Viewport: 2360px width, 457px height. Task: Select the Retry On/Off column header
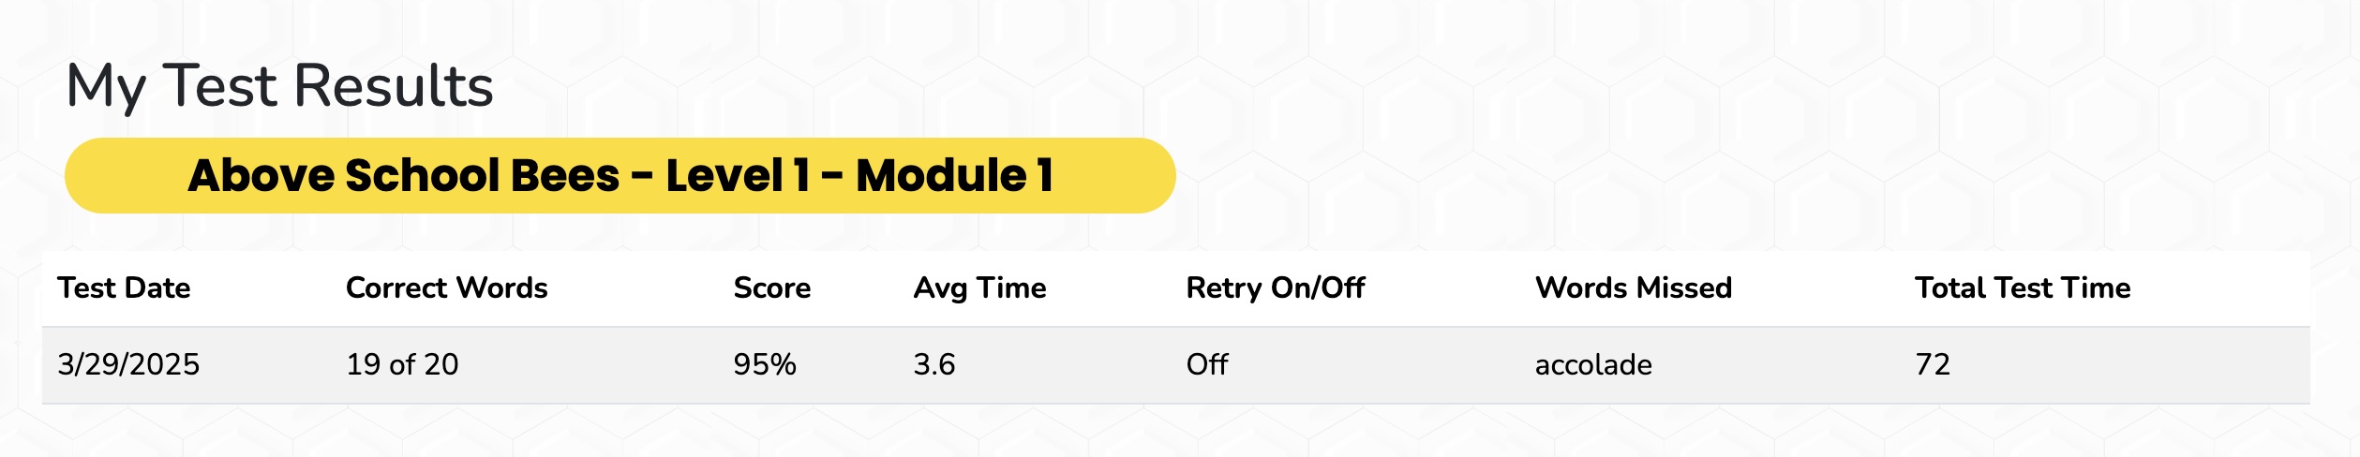click(1275, 288)
